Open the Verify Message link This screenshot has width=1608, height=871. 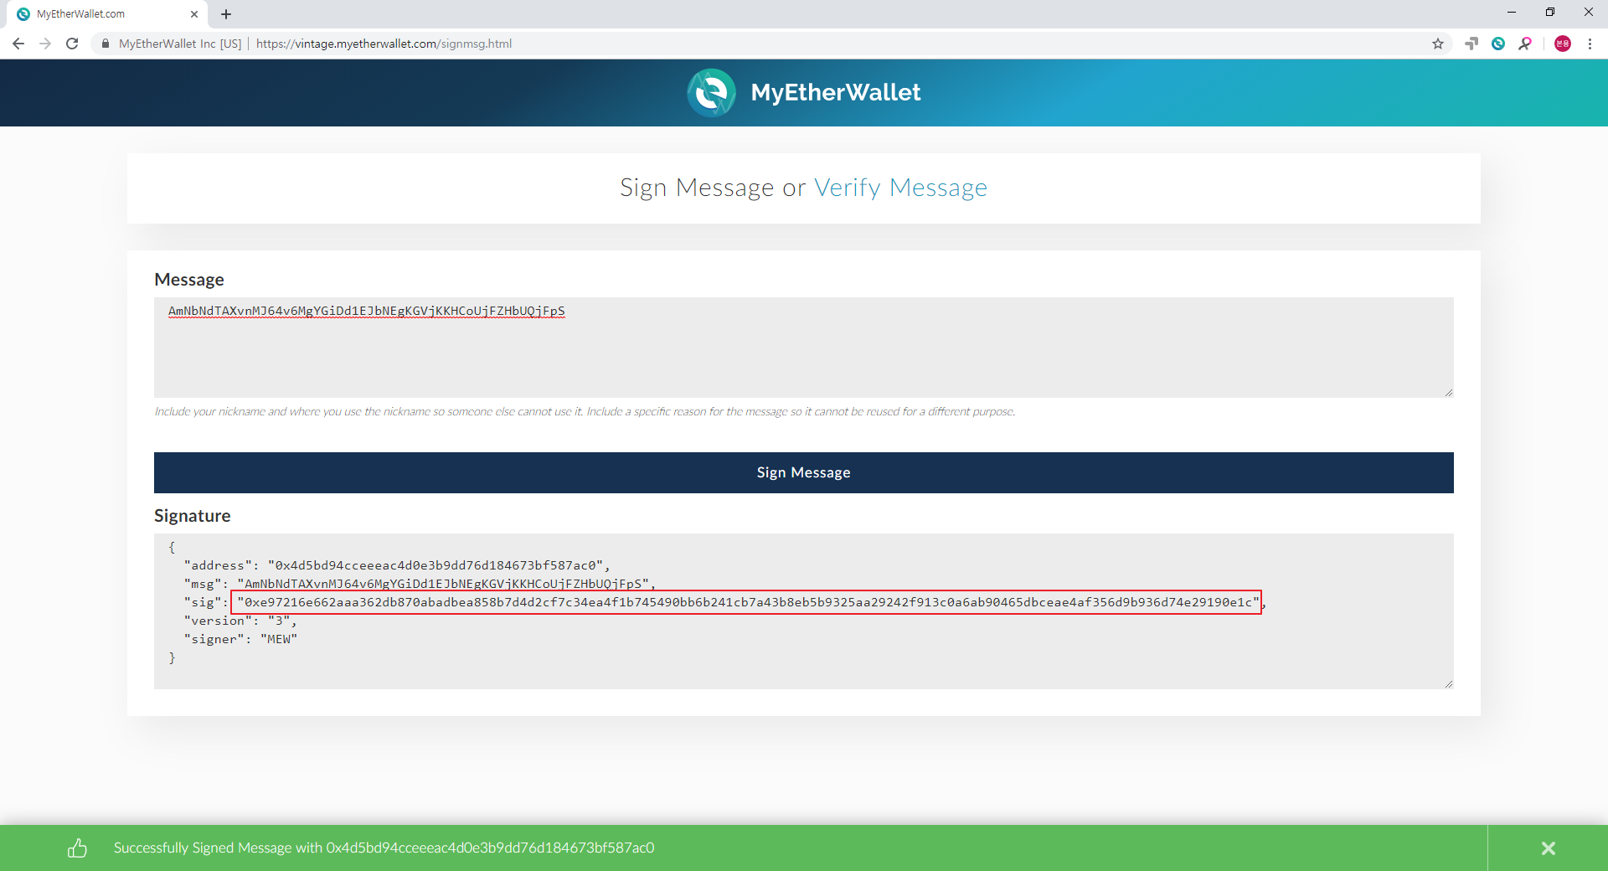(x=901, y=188)
